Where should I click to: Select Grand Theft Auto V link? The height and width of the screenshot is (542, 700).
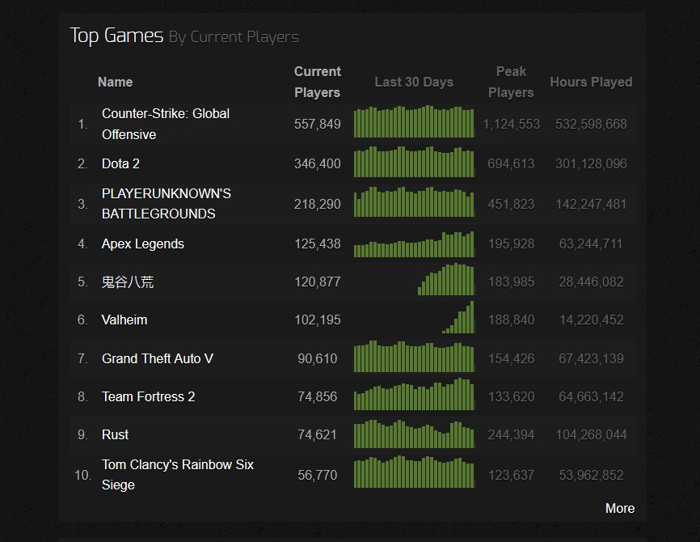coord(157,358)
